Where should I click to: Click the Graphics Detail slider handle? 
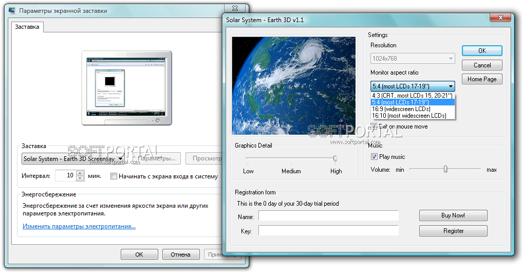[335, 158]
